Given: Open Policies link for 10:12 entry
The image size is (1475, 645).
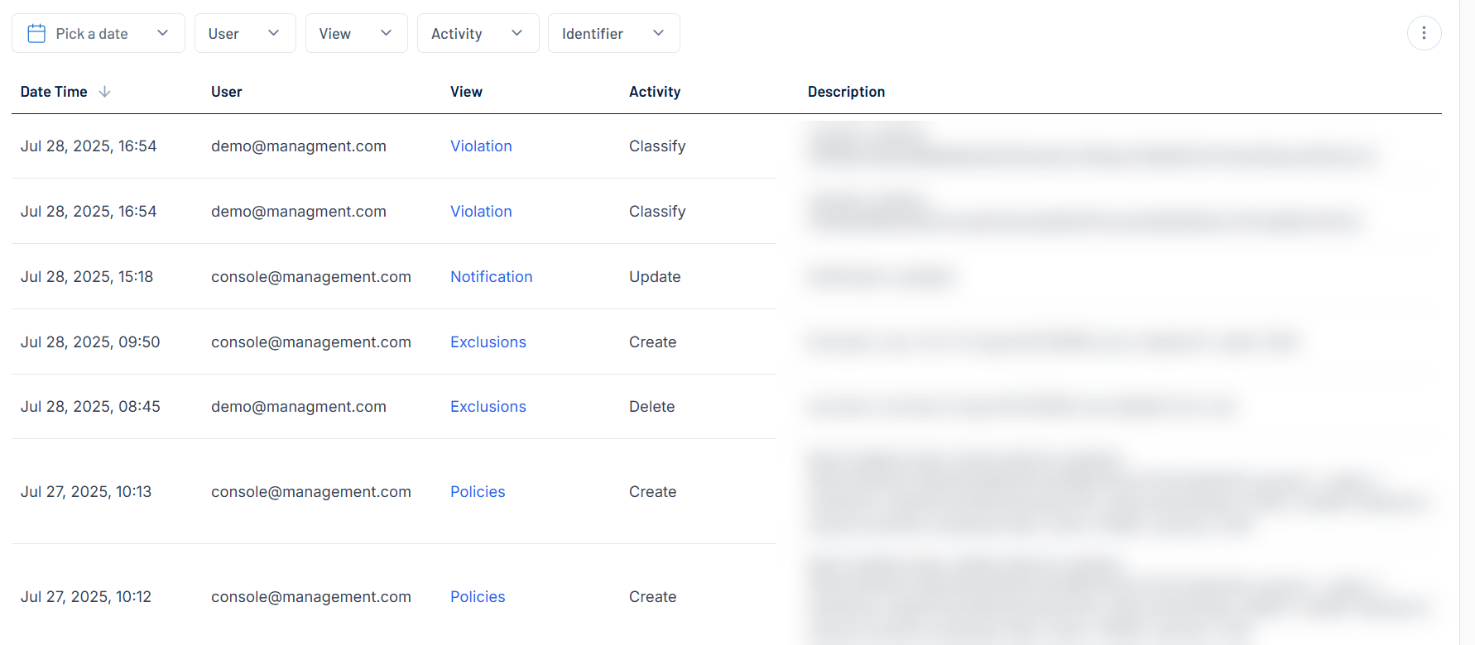Looking at the screenshot, I should tap(478, 597).
